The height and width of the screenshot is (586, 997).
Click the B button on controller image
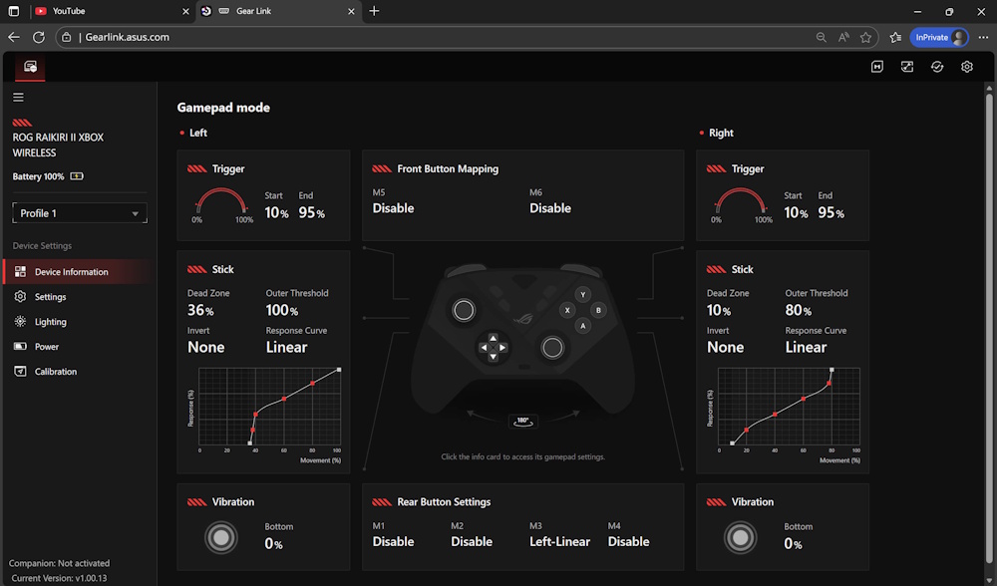click(x=598, y=310)
